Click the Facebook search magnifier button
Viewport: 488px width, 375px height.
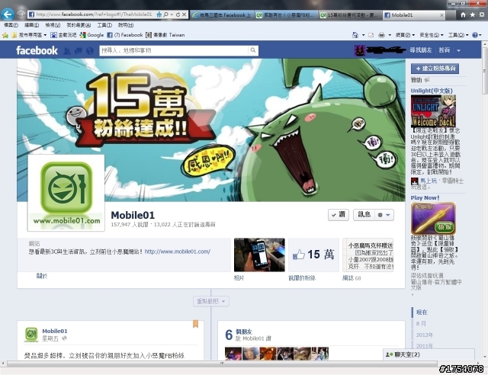[x=253, y=50]
